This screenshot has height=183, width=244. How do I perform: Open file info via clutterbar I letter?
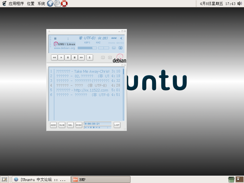pos(50,42)
